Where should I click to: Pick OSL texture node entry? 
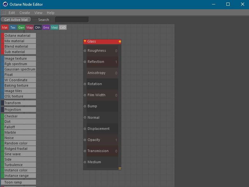[x=18, y=96]
